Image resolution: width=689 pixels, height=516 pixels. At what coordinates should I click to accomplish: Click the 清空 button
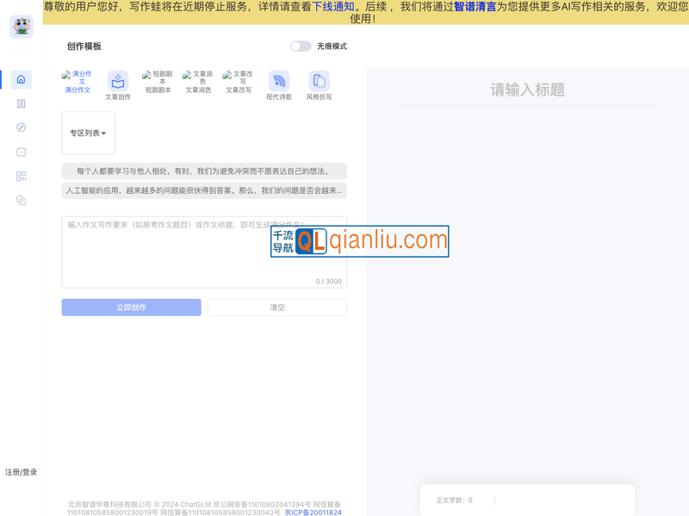point(277,308)
